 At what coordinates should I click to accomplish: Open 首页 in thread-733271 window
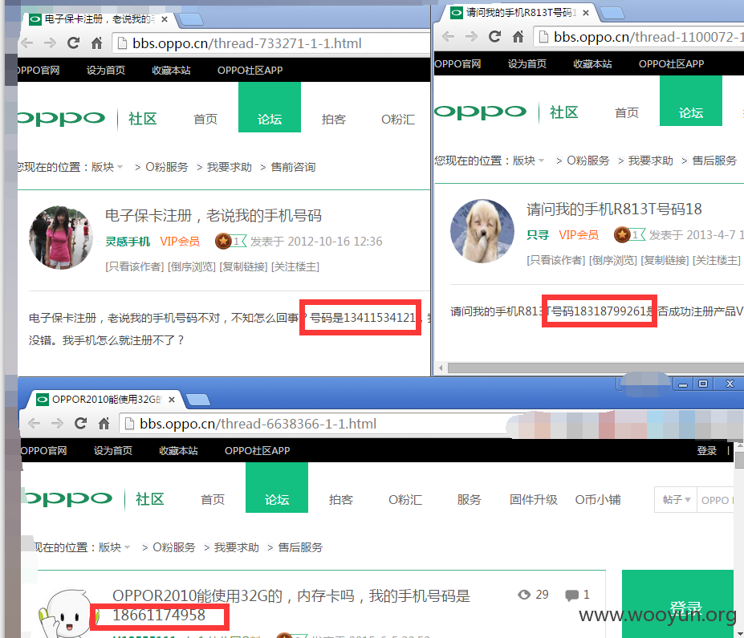pyautogui.click(x=205, y=119)
